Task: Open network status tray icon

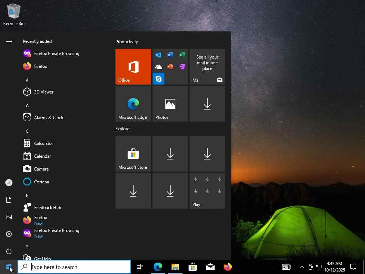Action: pos(319,267)
